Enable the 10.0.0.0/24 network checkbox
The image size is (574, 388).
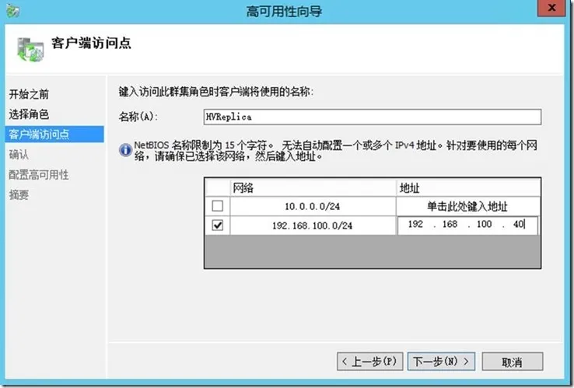click(x=218, y=206)
